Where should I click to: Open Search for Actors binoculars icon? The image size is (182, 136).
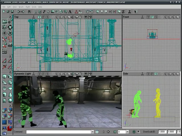point(29,12)
